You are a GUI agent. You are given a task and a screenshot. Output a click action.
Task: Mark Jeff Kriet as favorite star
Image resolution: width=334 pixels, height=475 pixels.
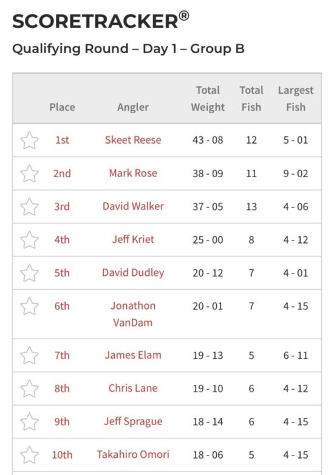click(29, 239)
